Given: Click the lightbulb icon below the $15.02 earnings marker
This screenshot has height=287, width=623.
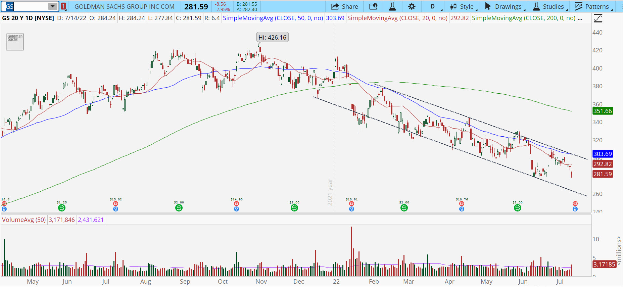Looking at the screenshot, I should (x=115, y=209).
